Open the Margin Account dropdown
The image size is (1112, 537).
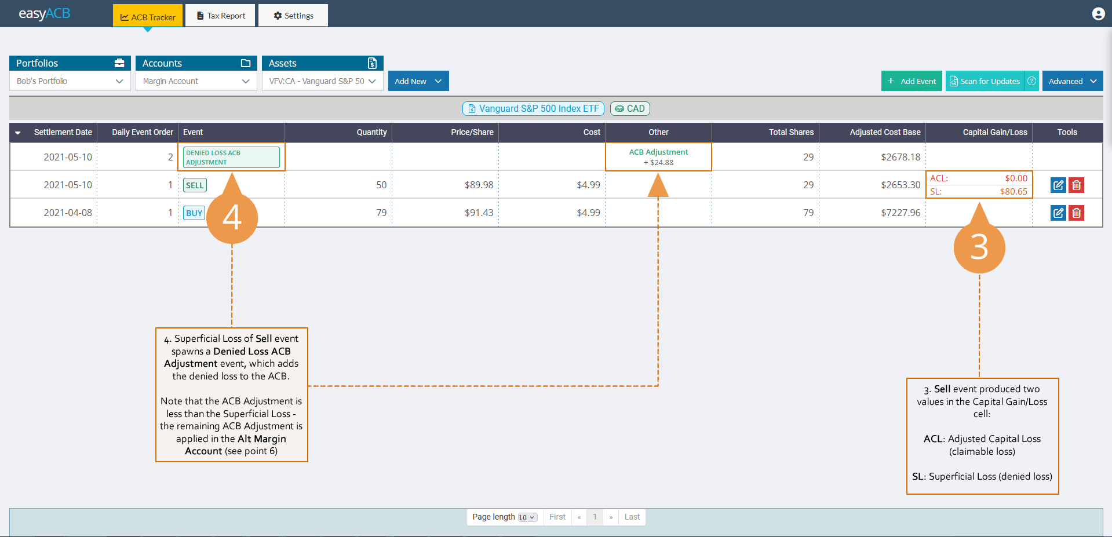click(196, 81)
